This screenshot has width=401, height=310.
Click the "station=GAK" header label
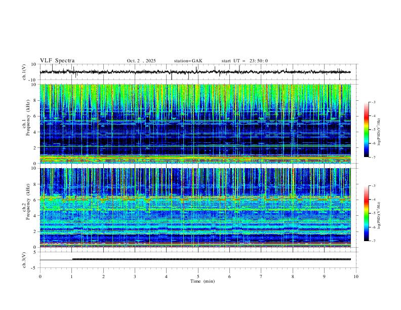click(188, 61)
